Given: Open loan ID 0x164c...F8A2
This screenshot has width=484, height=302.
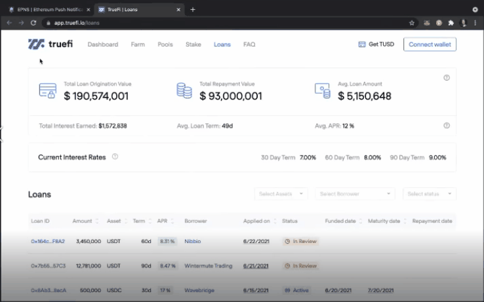Looking at the screenshot, I should (x=48, y=241).
